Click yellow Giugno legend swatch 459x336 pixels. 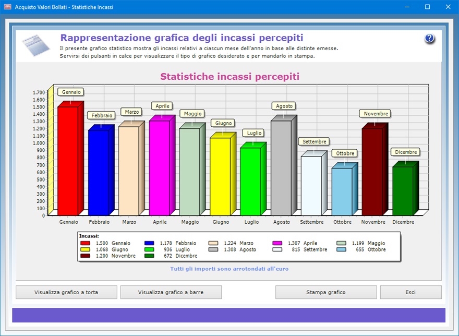click(x=85, y=249)
